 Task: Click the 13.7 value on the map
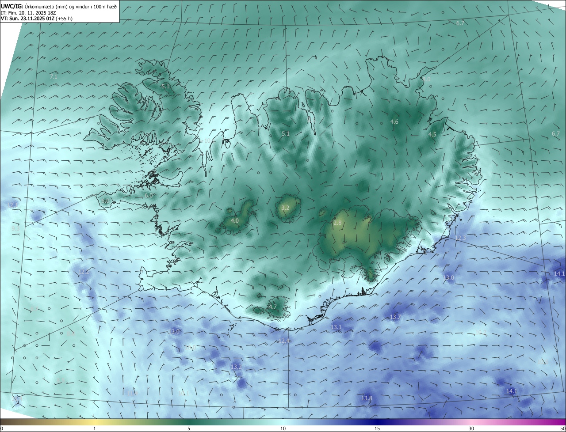point(395,317)
